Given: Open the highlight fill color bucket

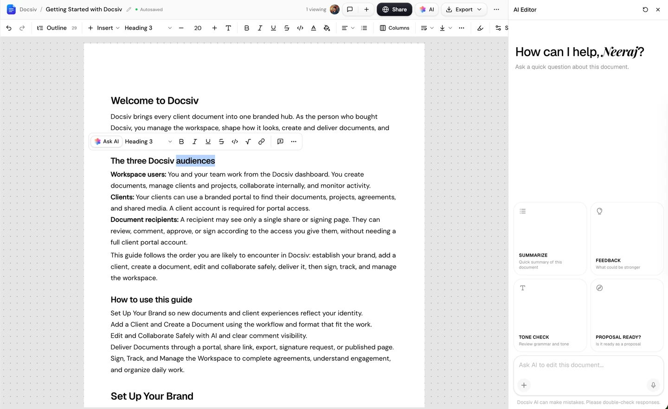Looking at the screenshot, I should (x=327, y=28).
